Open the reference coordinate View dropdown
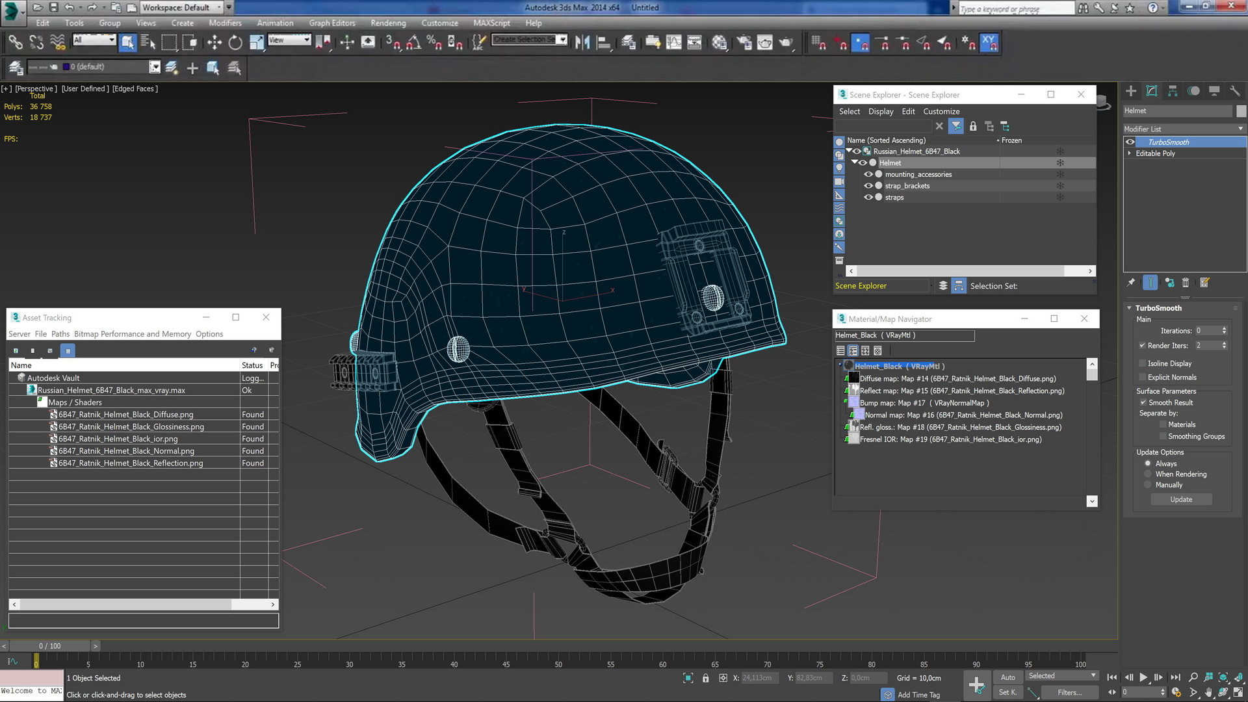 tap(289, 40)
